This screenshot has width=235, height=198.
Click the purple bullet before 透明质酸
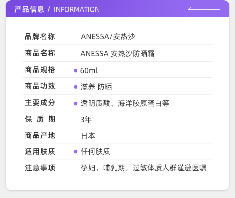tap(76, 103)
